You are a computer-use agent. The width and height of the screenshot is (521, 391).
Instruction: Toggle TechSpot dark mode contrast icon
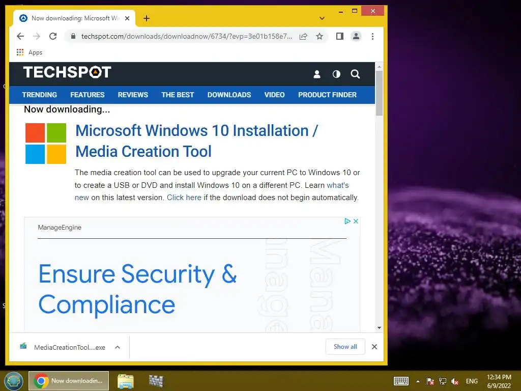336,74
